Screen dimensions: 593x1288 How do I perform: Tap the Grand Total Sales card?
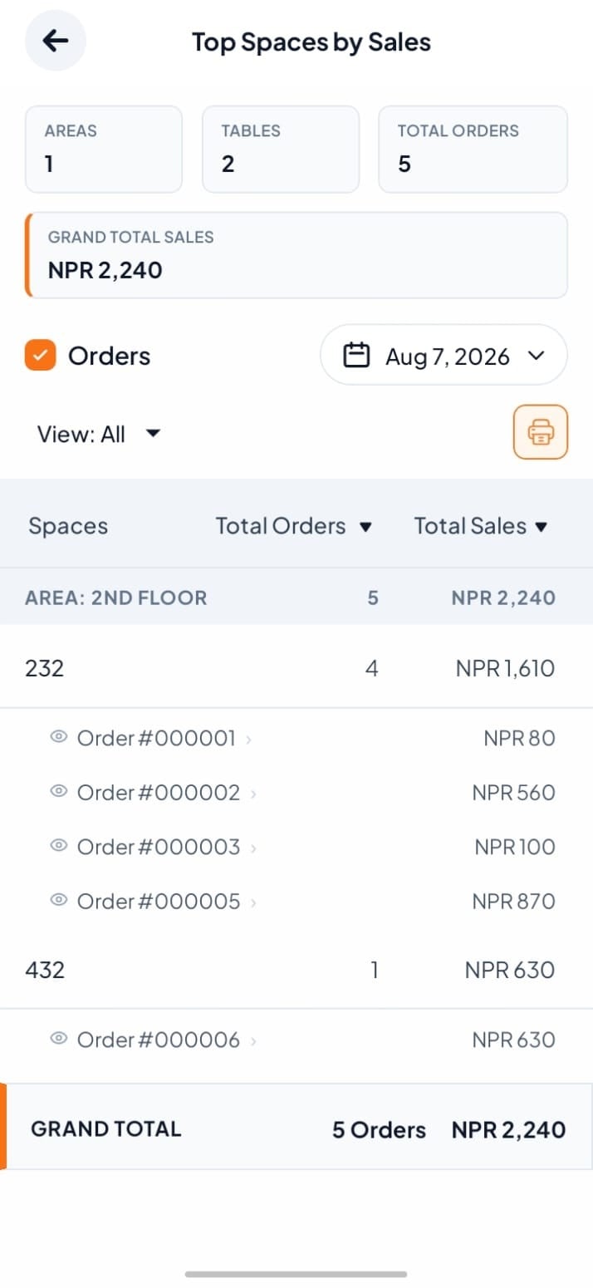coord(296,255)
